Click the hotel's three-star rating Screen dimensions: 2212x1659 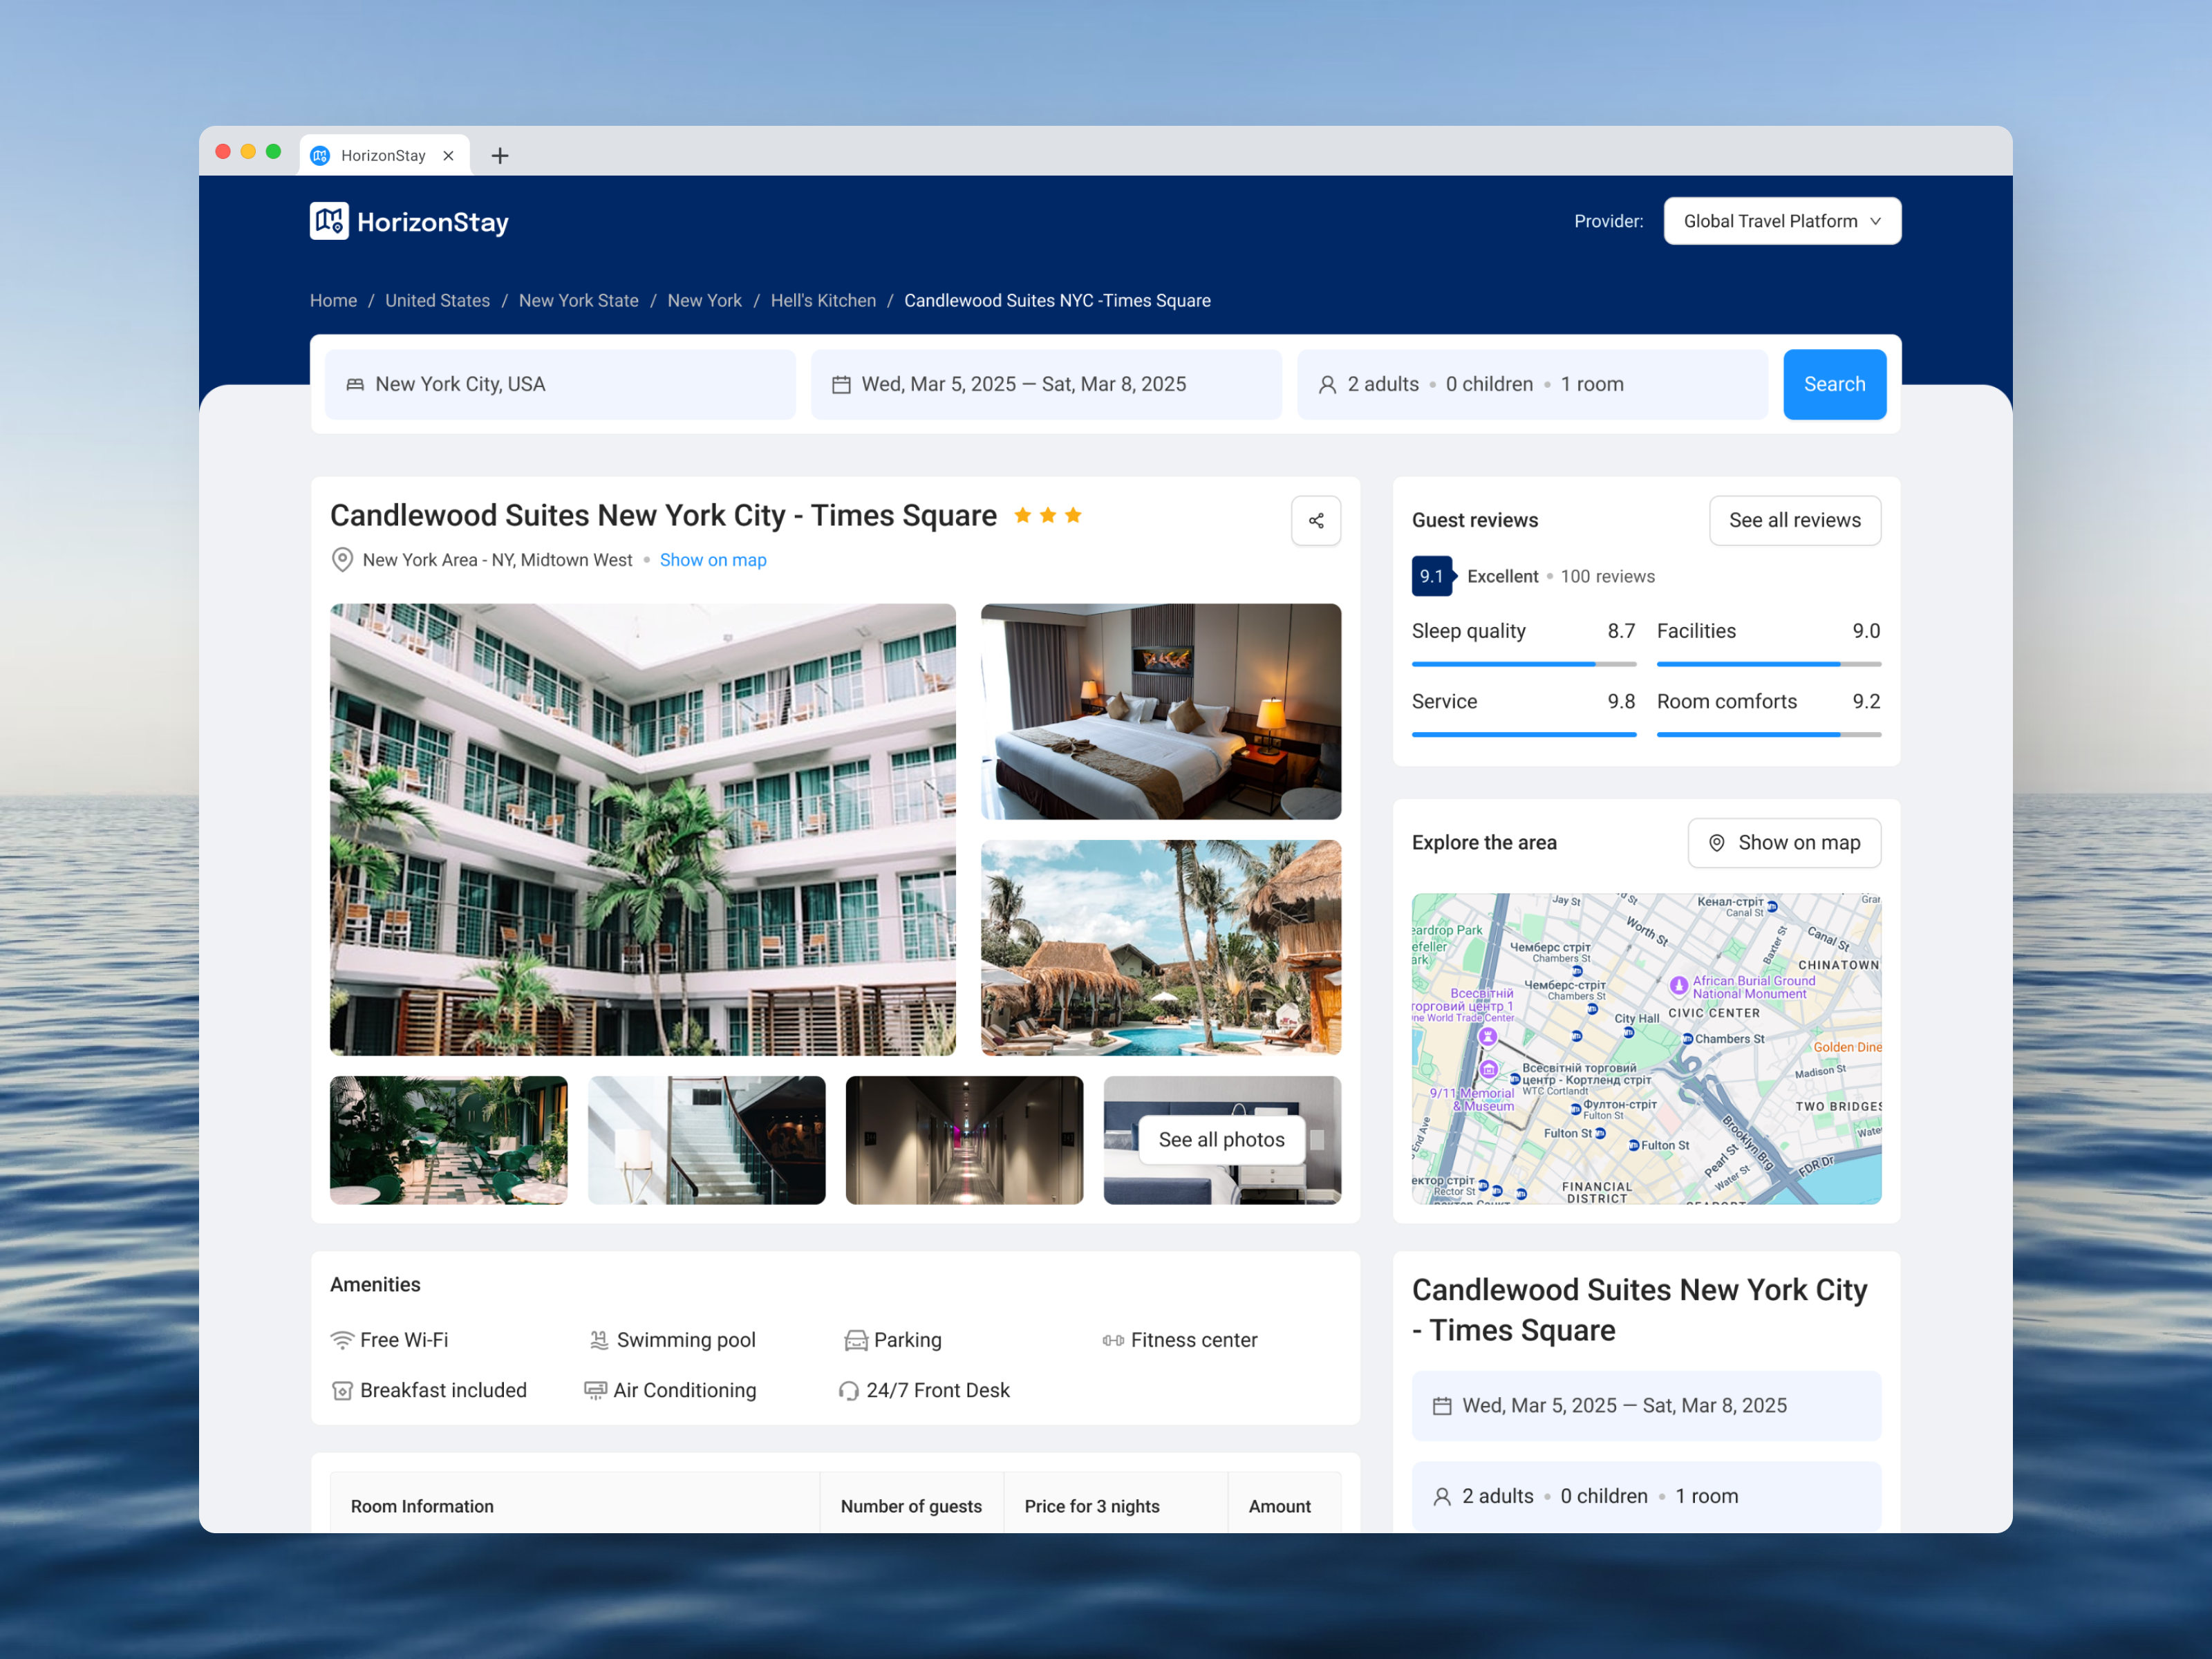[x=1048, y=515]
